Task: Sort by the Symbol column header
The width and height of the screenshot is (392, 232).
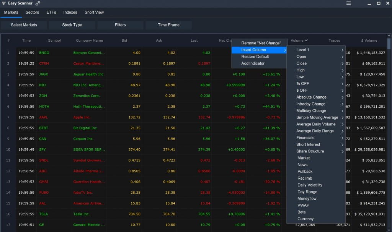Action: 54,41
